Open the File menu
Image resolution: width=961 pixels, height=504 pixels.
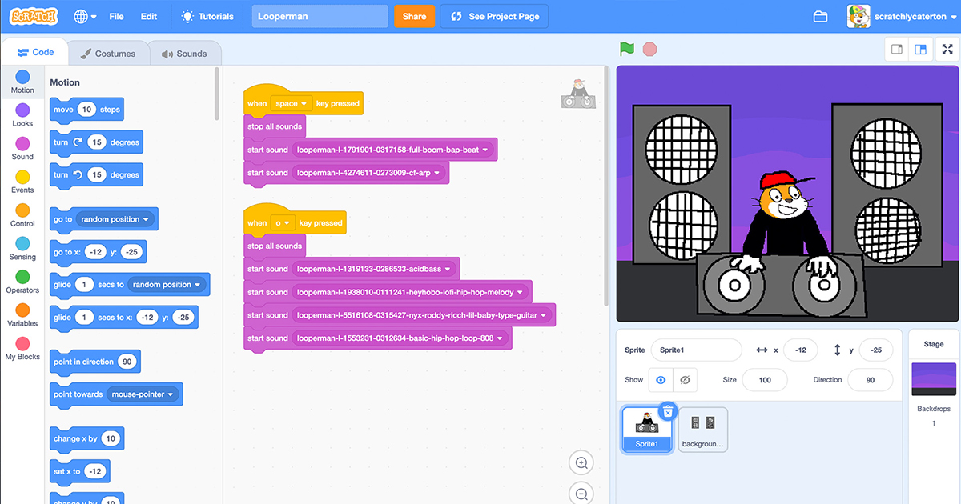(x=116, y=16)
